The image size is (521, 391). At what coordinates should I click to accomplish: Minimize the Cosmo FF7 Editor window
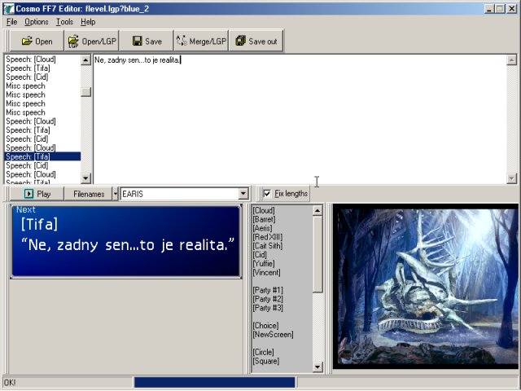tap(488, 9)
